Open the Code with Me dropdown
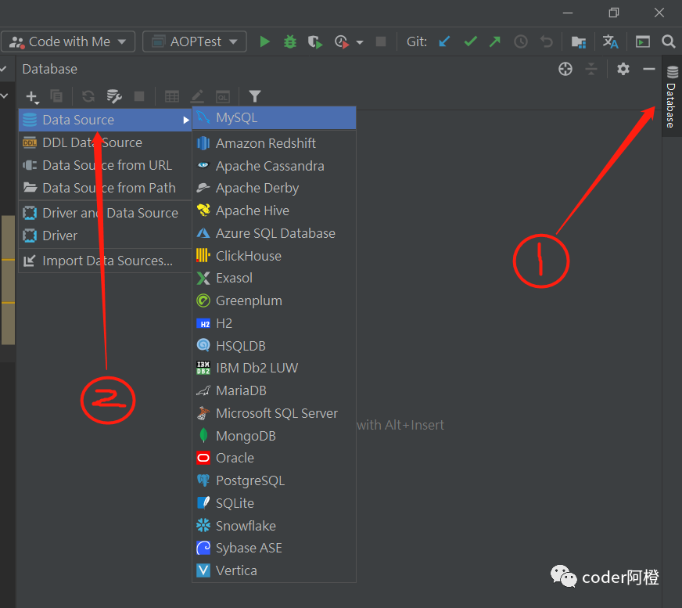 click(68, 41)
